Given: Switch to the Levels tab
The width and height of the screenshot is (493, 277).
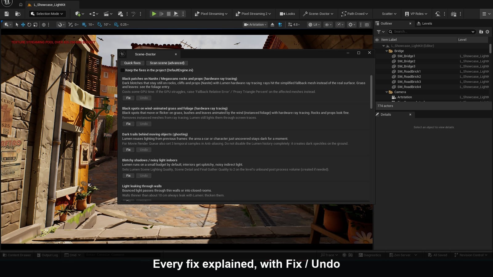Looking at the screenshot, I should (x=424, y=23).
